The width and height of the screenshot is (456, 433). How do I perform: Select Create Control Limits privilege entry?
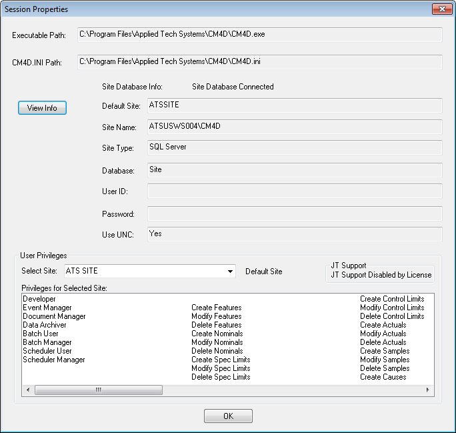tap(392, 299)
